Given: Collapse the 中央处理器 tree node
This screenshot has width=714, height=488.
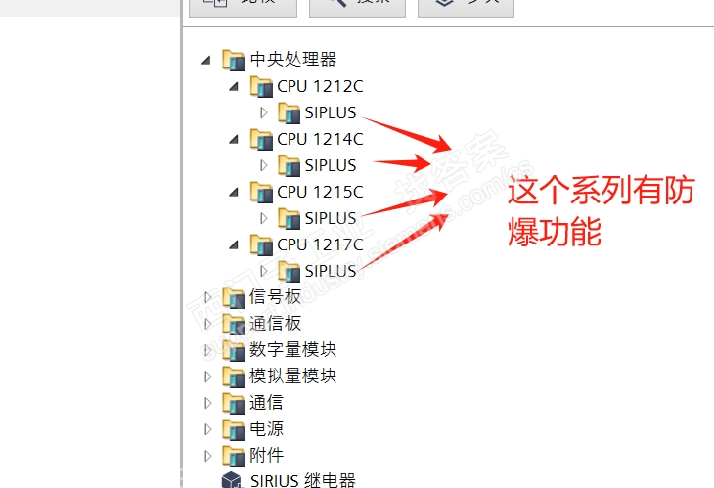Looking at the screenshot, I should coord(206,60).
